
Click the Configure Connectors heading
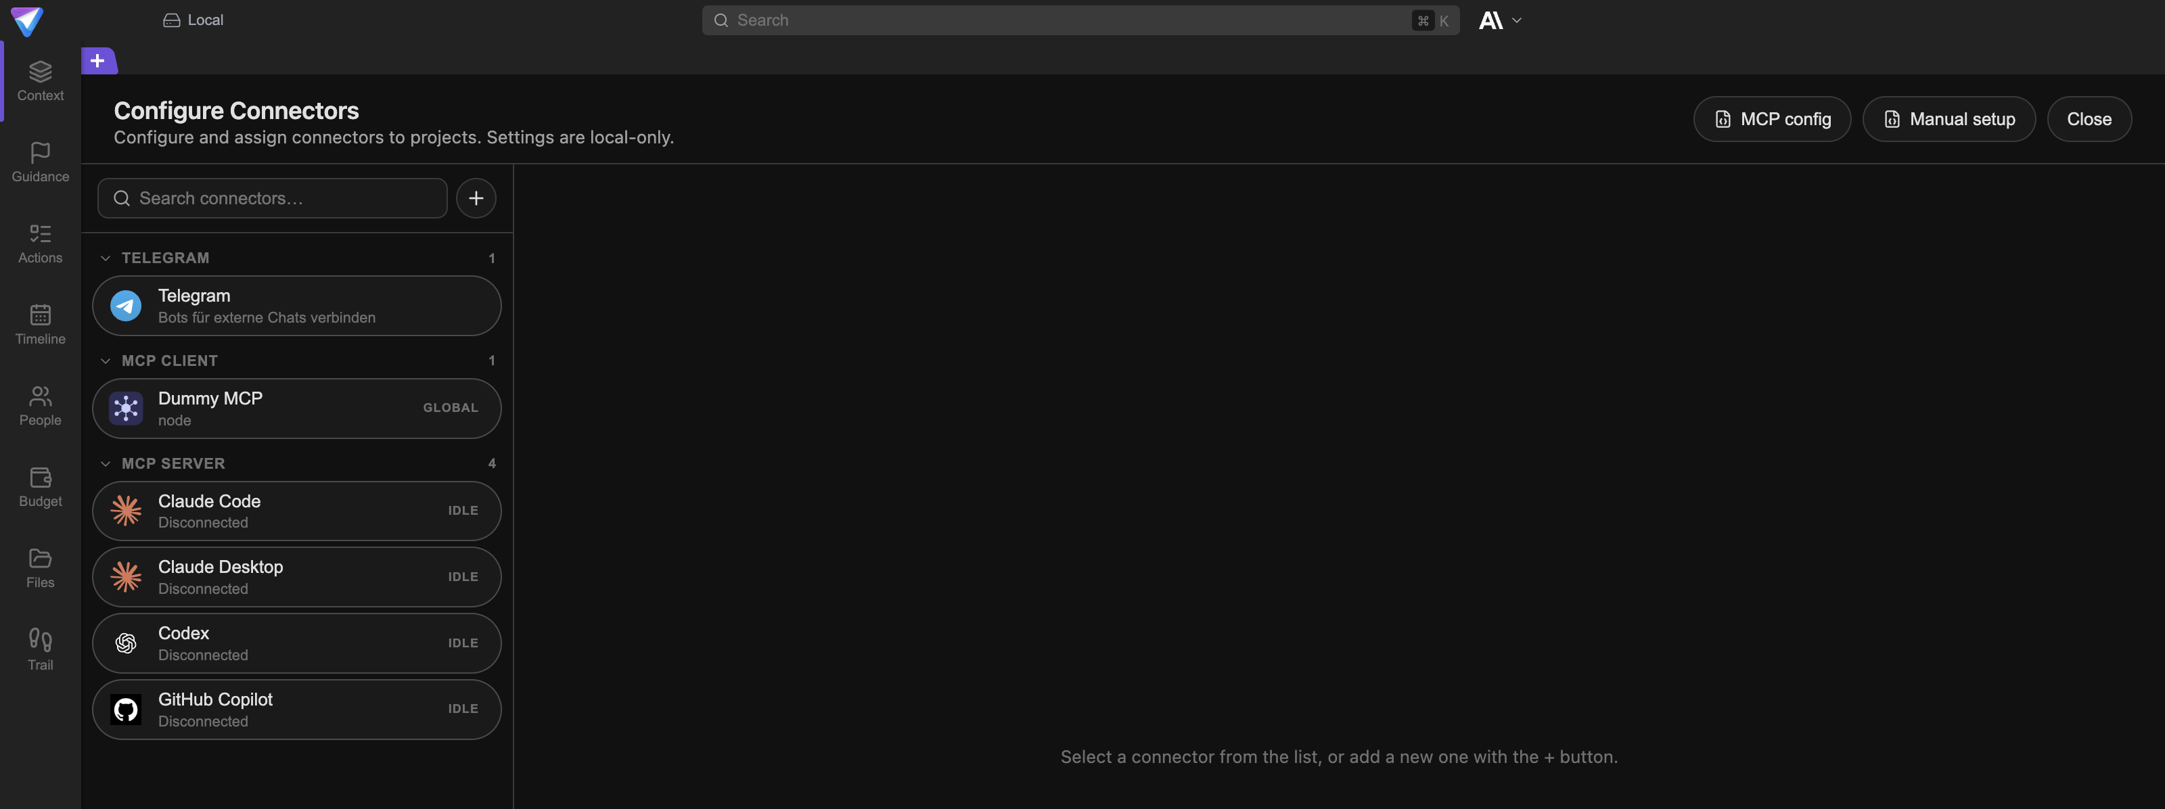click(x=236, y=111)
